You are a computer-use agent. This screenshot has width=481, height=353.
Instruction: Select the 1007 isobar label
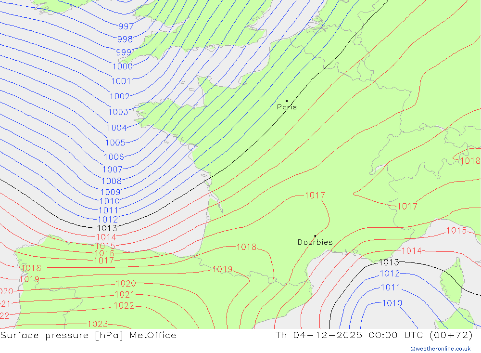click(x=113, y=170)
